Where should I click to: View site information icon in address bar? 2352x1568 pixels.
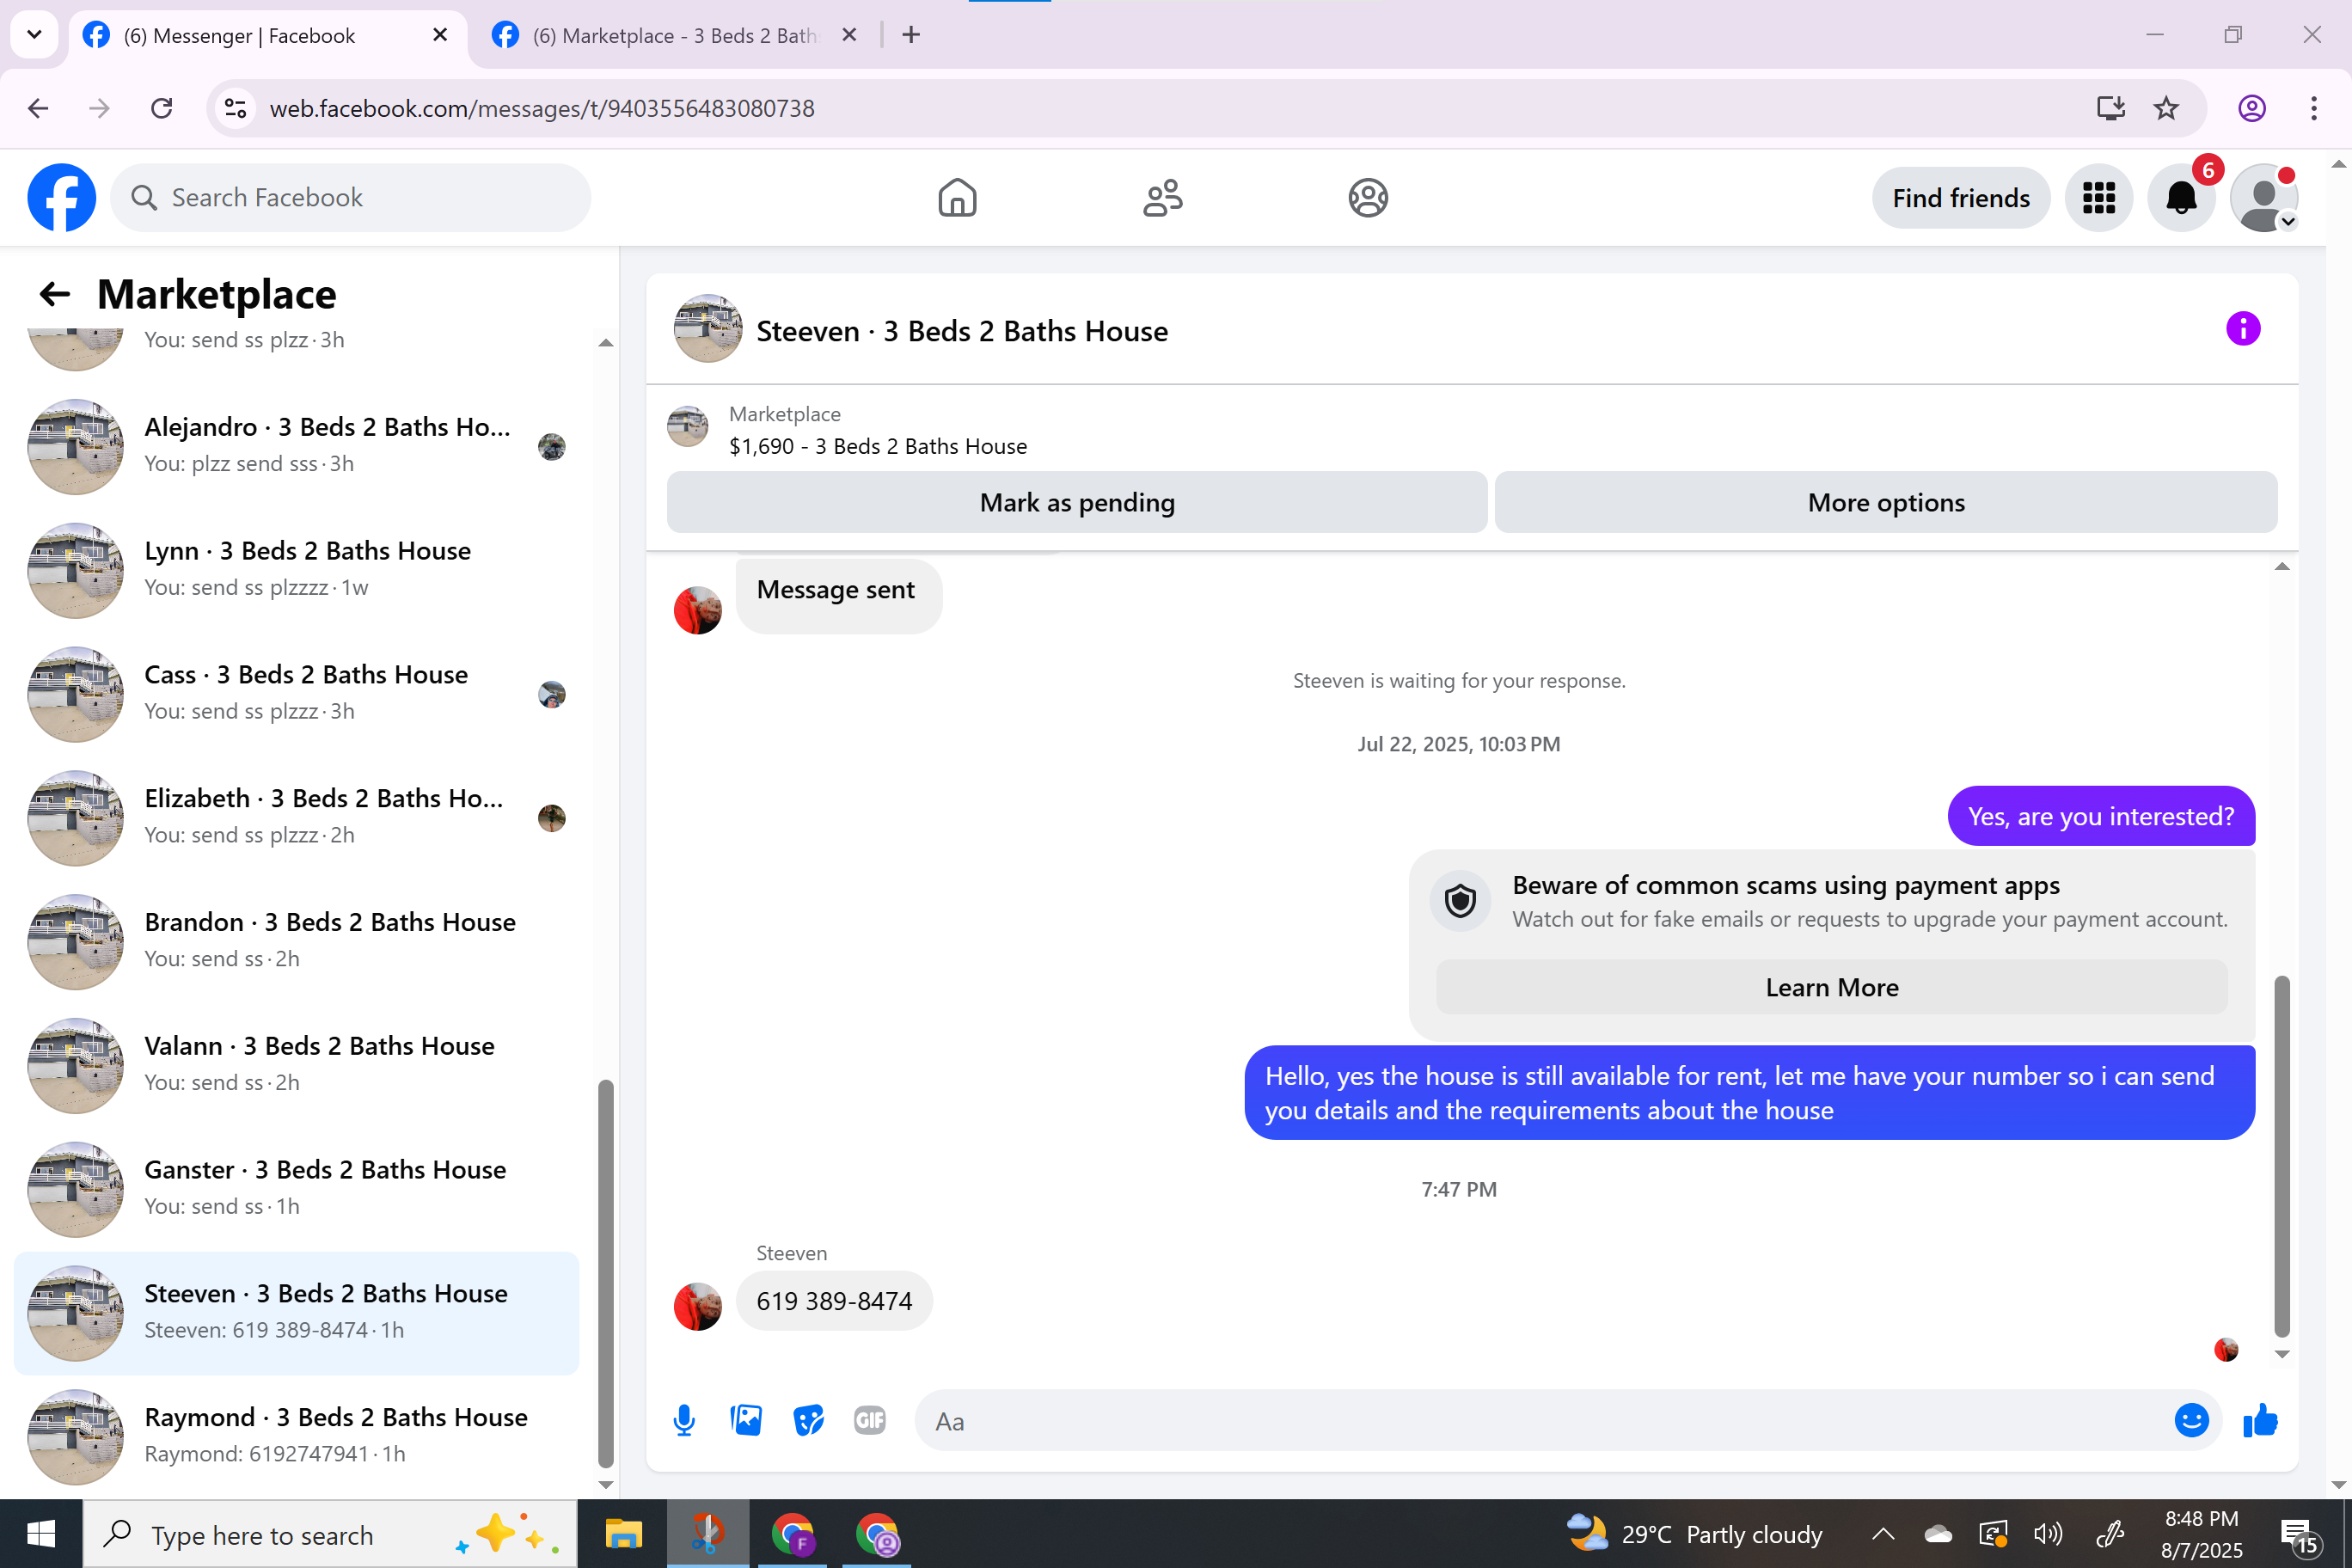[236, 108]
